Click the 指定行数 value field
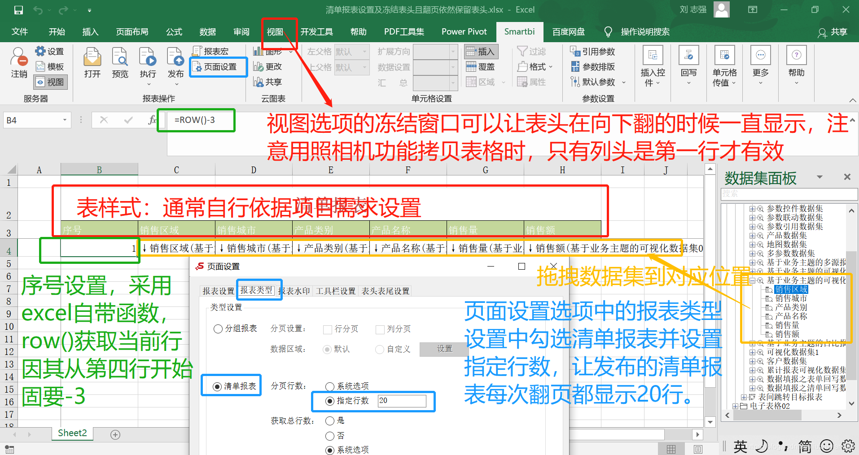The height and width of the screenshot is (455, 859). tap(402, 401)
